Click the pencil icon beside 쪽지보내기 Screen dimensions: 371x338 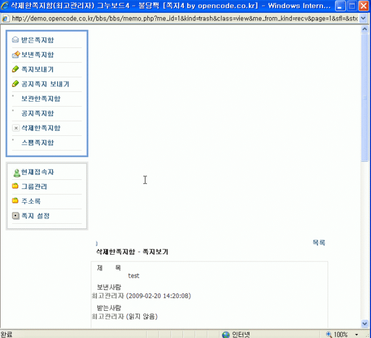click(15, 69)
